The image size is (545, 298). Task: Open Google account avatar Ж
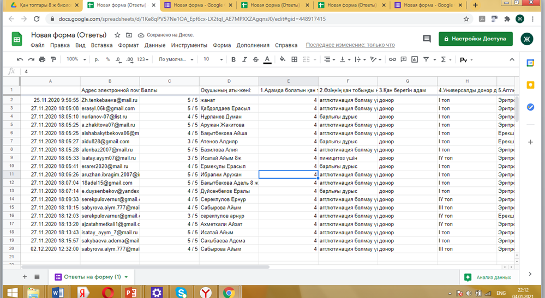526,39
